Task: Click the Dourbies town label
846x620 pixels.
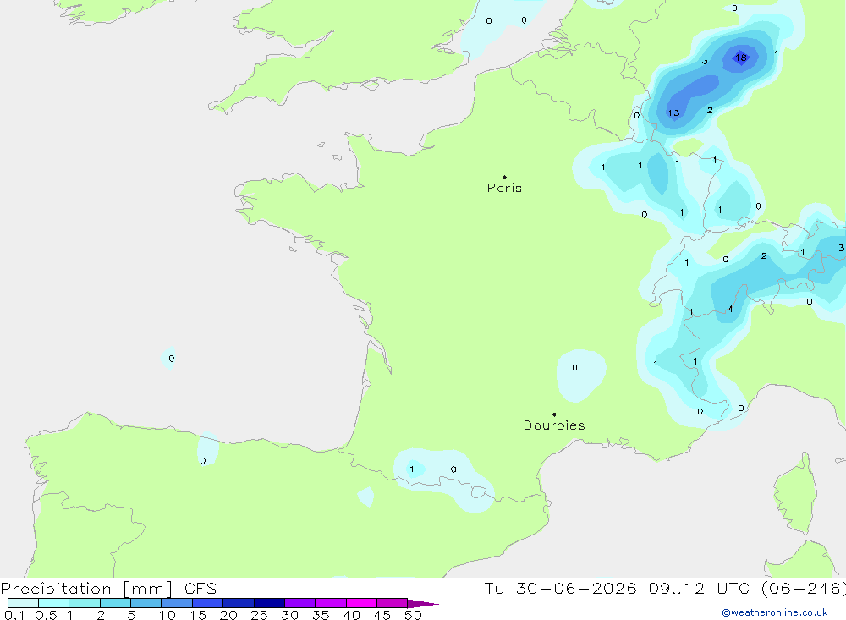Action: click(x=554, y=425)
